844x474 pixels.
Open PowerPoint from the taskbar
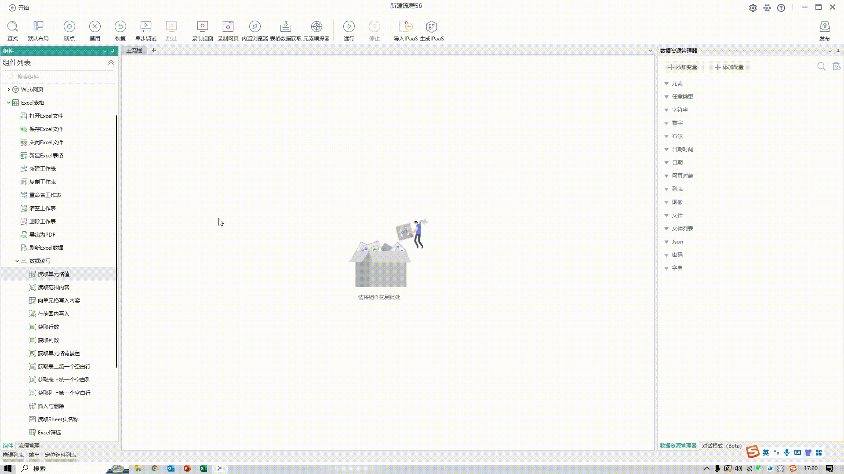187,468
